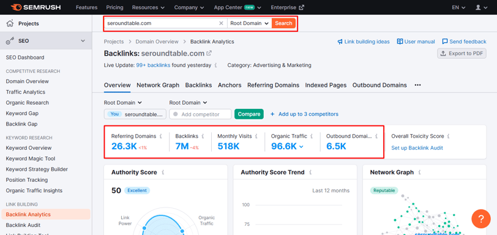This screenshot has width=497, height=235.
Task: Click the Backlinks metric info icon
Action: tap(203, 136)
